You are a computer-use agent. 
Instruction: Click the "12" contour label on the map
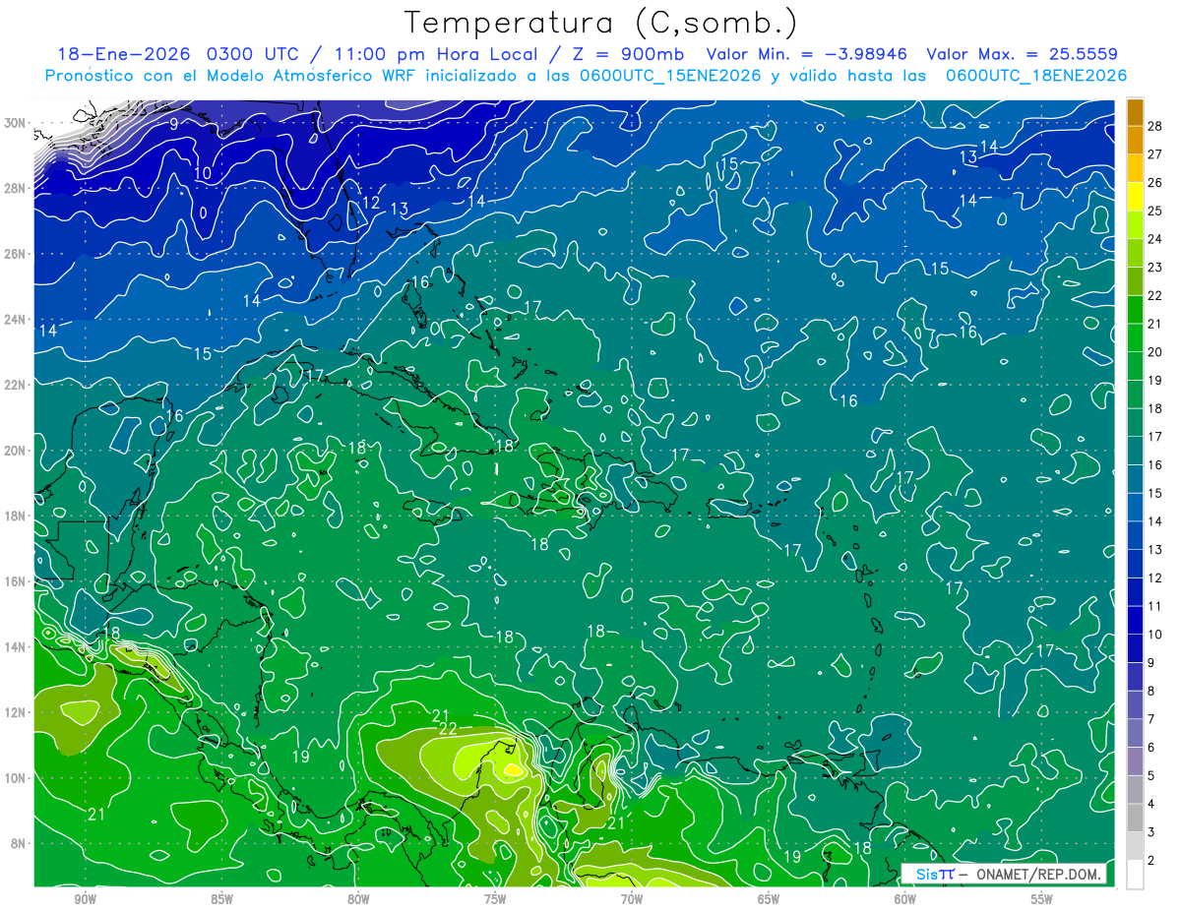[371, 203]
